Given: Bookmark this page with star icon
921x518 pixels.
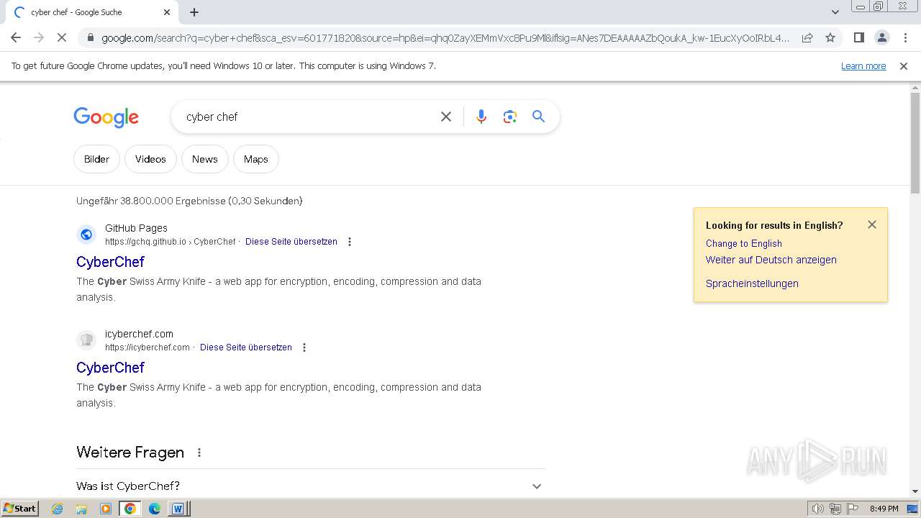Looking at the screenshot, I should pos(830,37).
